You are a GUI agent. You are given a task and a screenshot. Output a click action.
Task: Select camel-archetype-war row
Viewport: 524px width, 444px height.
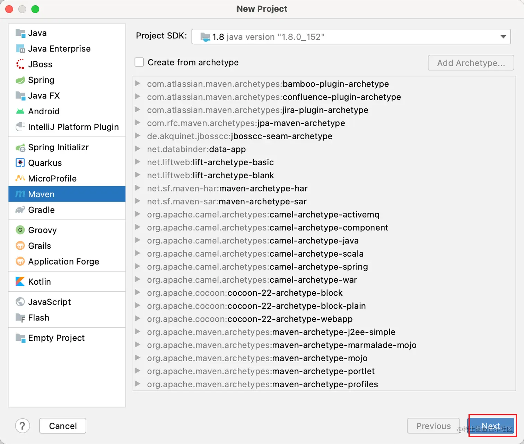point(324,280)
